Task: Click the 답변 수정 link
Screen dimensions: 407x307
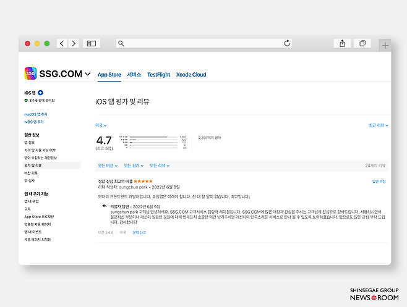Action: coord(379,182)
